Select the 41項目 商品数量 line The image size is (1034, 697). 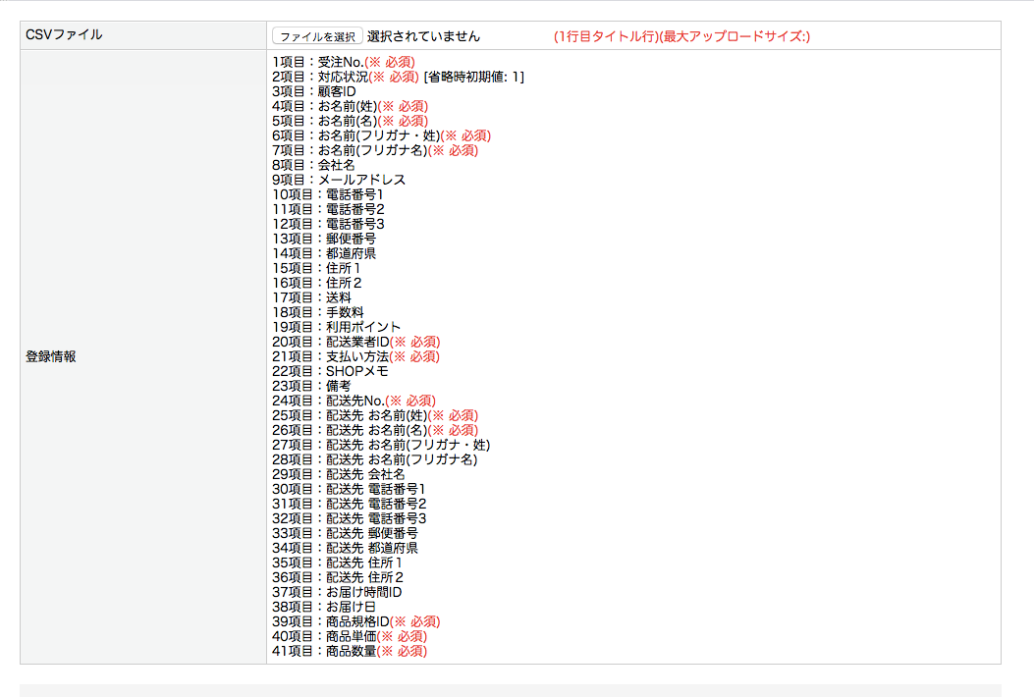[x=350, y=651]
